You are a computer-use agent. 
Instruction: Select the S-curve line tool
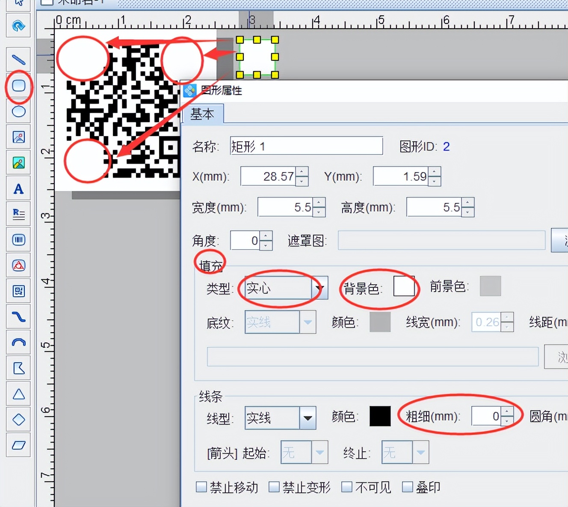[18, 317]
